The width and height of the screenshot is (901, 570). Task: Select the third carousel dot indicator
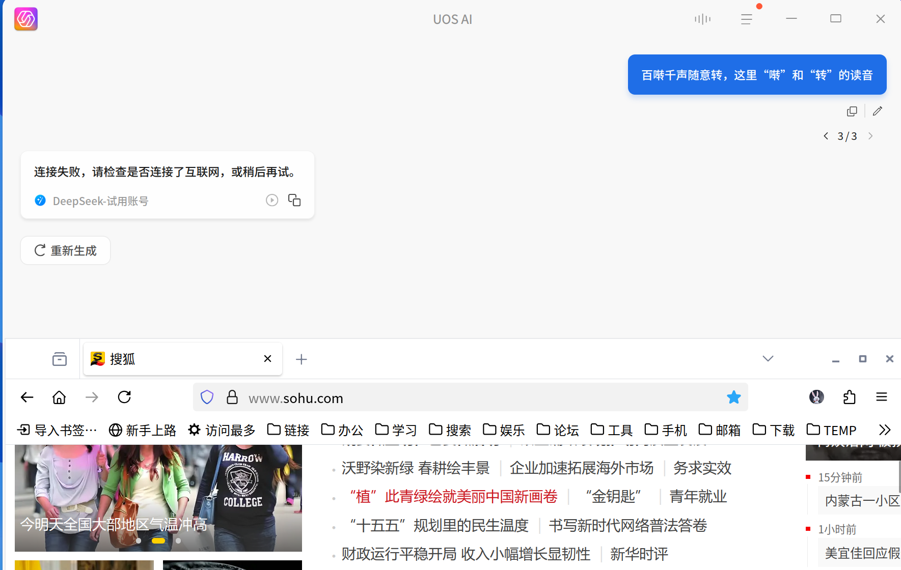[x=178, y=541]
